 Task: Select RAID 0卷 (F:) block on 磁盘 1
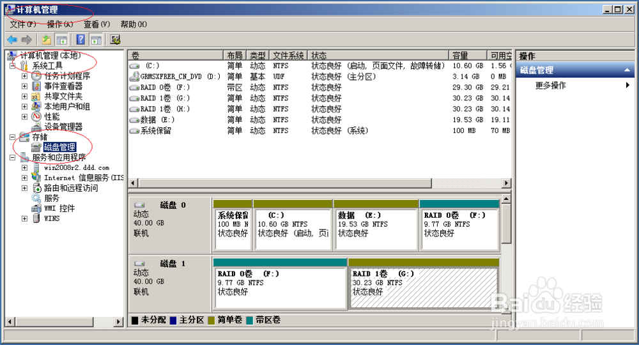click(280, 284)
